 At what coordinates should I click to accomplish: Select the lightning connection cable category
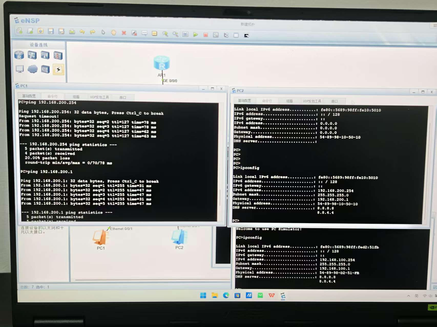pyautogui.click(x=58, y=70)
